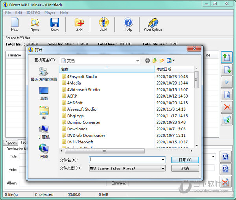Screen dimensions: 236x200
Task: Click the ID3 file button
Action: tap(225, 169)
